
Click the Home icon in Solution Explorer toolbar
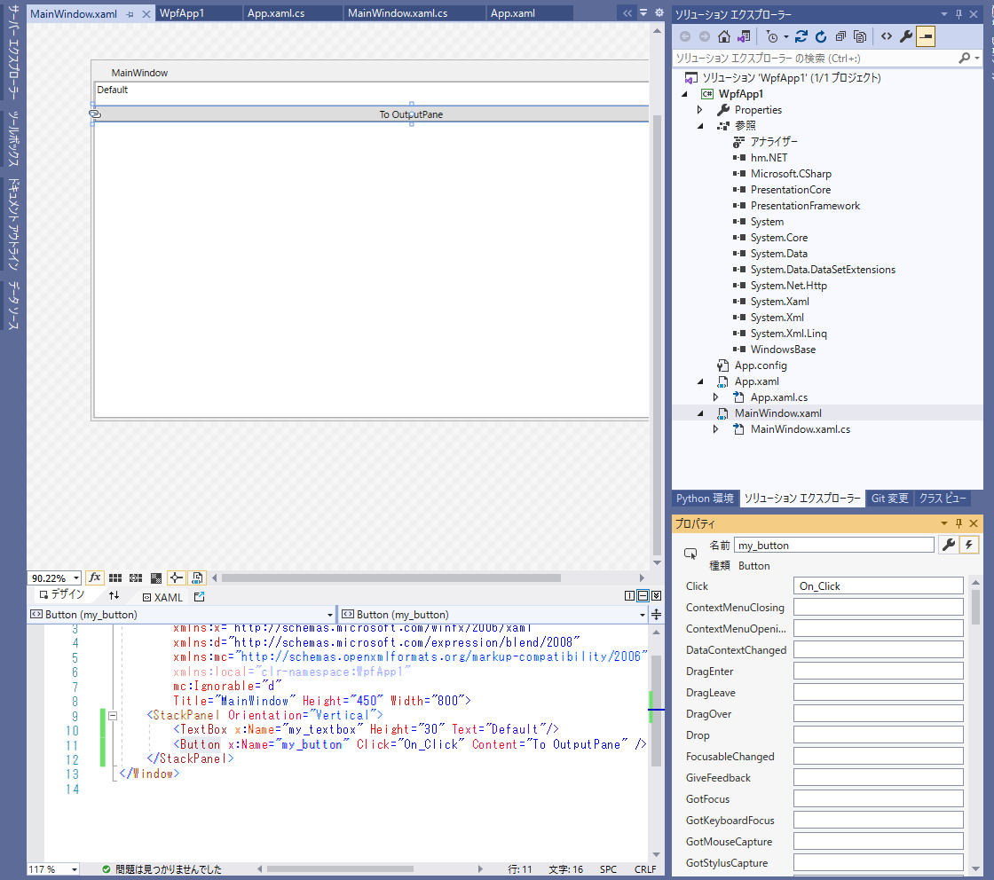[x=724, y=37]
